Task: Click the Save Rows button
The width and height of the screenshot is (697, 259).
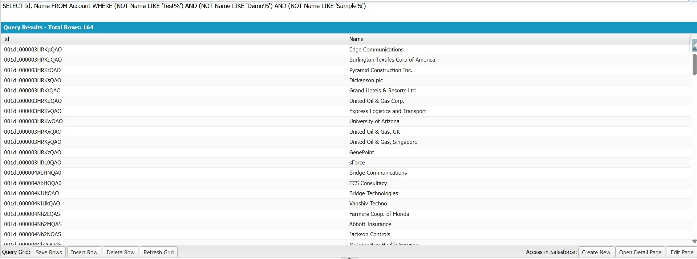Action: point(49,252)
